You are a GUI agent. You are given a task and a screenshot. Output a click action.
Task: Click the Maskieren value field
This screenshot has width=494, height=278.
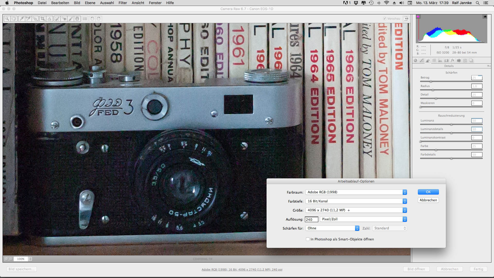(477, 103)
